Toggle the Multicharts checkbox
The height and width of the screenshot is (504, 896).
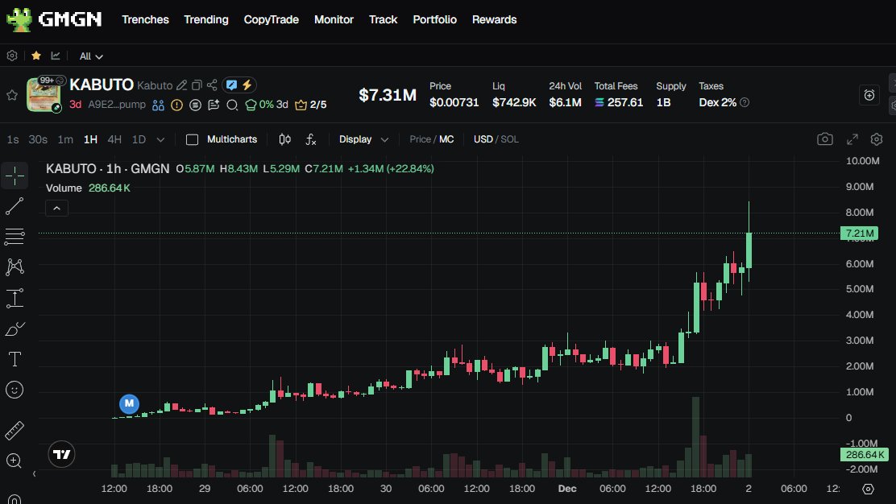pos(192,139)
